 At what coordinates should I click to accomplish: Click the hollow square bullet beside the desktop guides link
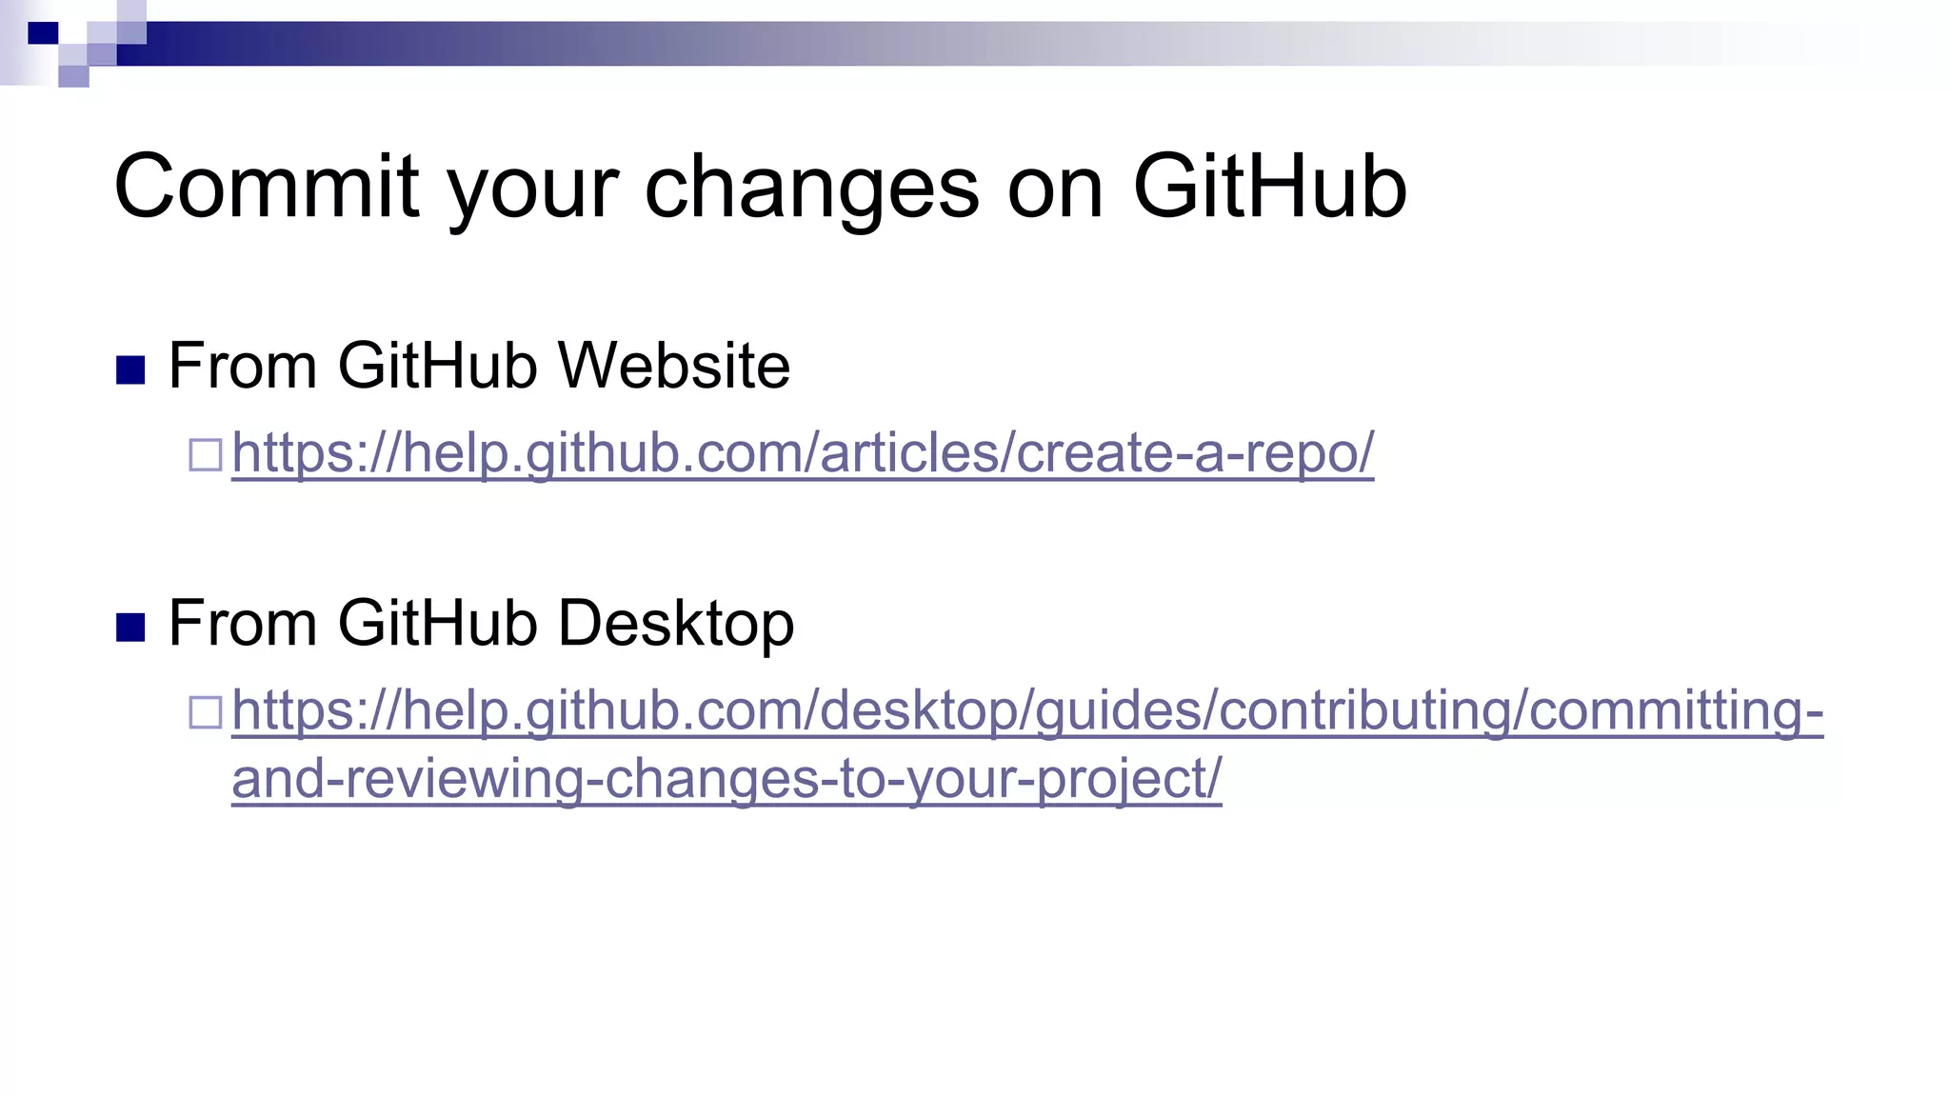point(205,712)
